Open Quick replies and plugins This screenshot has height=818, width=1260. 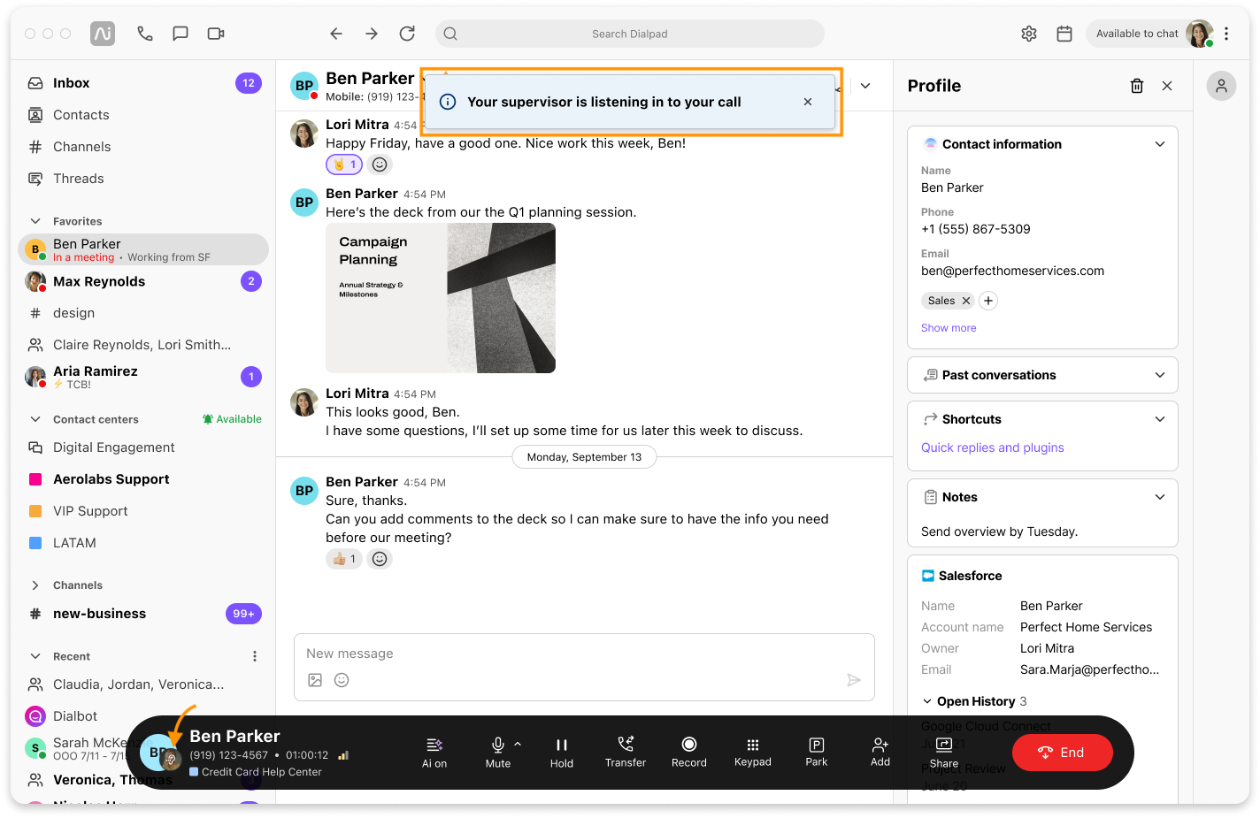993,447
